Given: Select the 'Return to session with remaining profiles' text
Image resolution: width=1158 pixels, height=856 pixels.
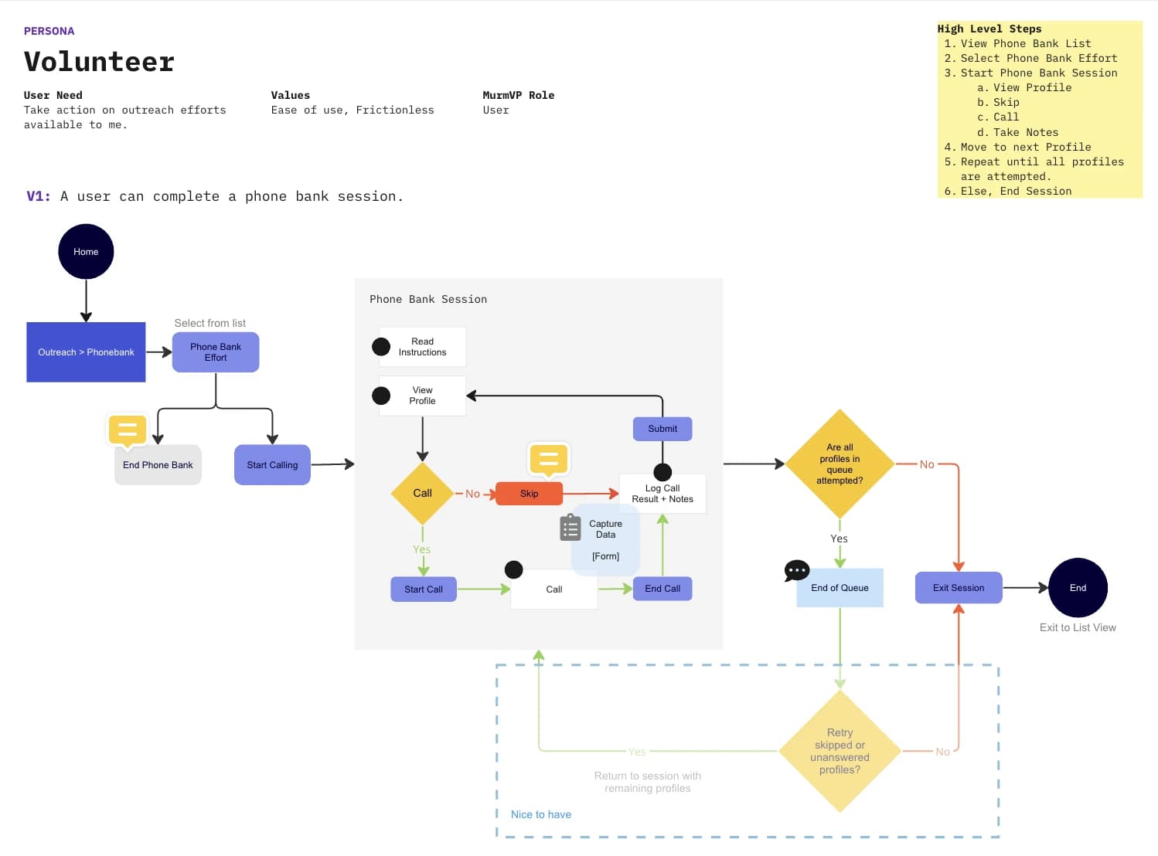Looking at the screenshot, I should (648, 782).
